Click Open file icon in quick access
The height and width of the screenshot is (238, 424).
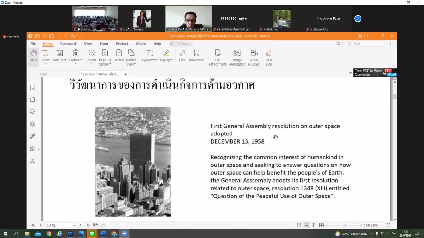pyautogui.click(x=37, y=36)
